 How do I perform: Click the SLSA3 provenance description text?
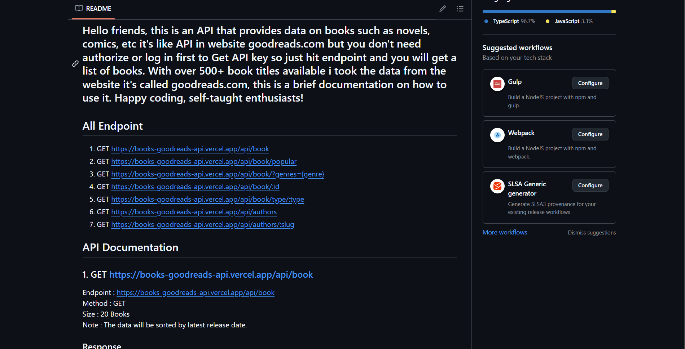(x=552, y=208)
